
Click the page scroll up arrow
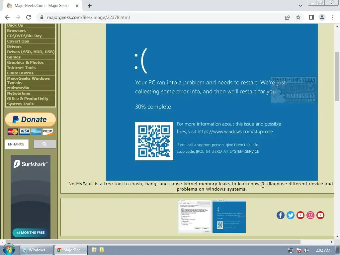[x=337, y=27]
